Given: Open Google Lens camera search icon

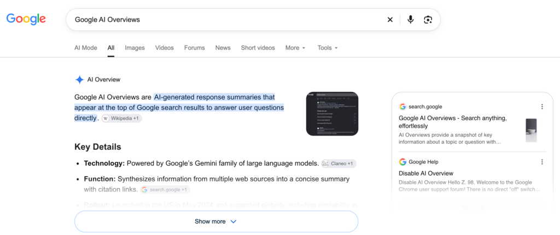Looking at the screenshot, I should point(428,20).
